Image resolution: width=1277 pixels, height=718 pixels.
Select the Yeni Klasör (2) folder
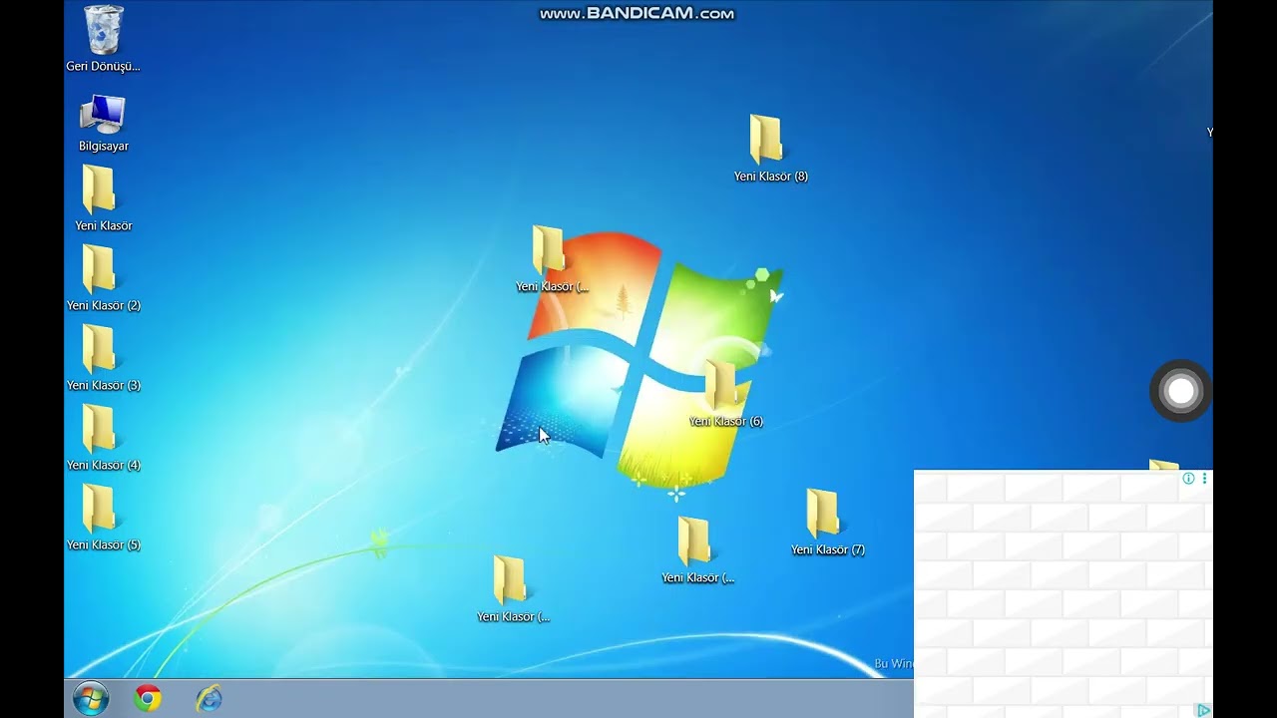pyautogui.click(x=103, y=278)
